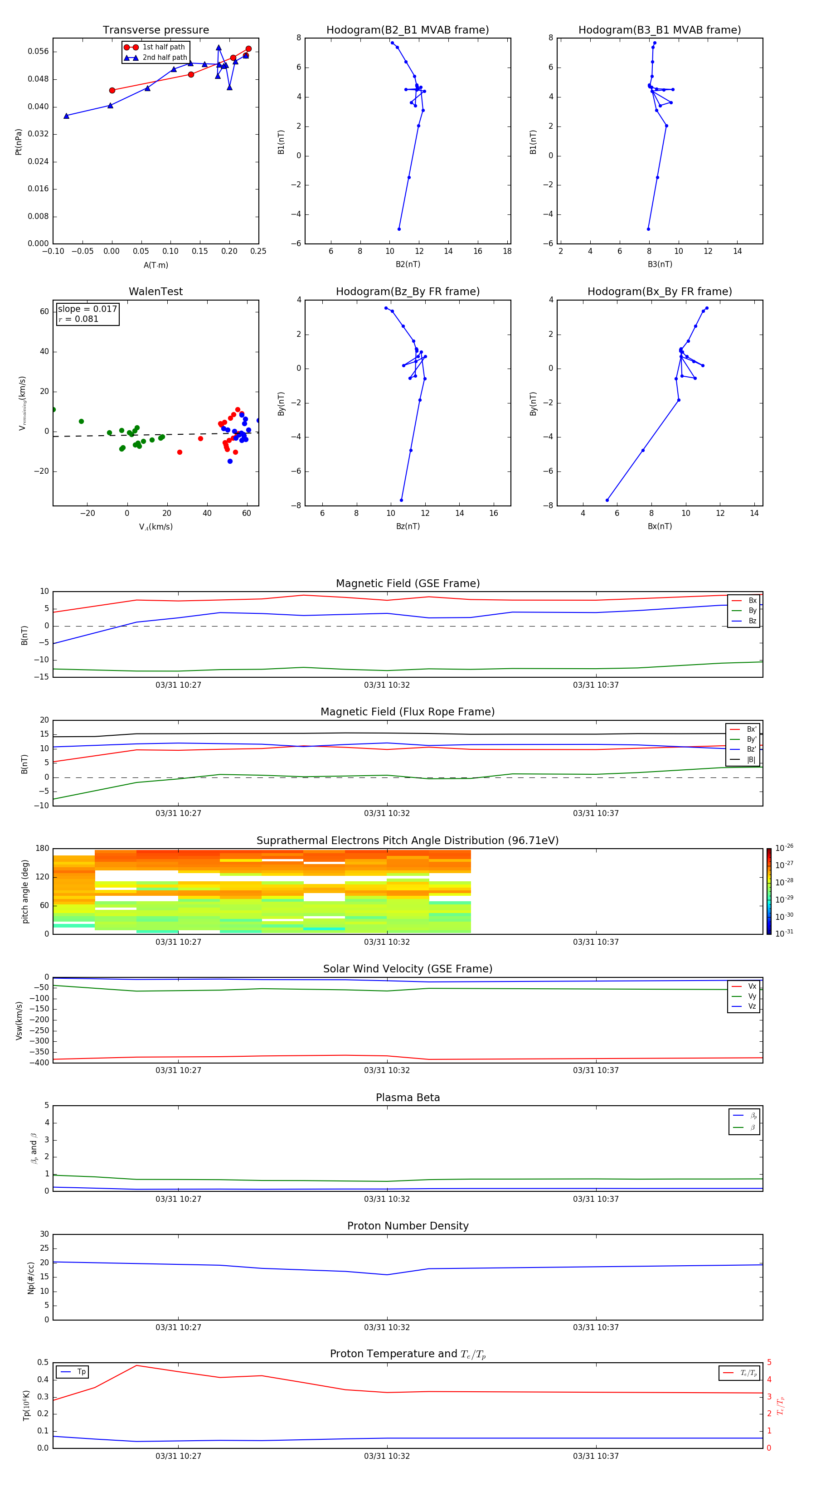Click the "WalenTest" plot title

[155, 291]
